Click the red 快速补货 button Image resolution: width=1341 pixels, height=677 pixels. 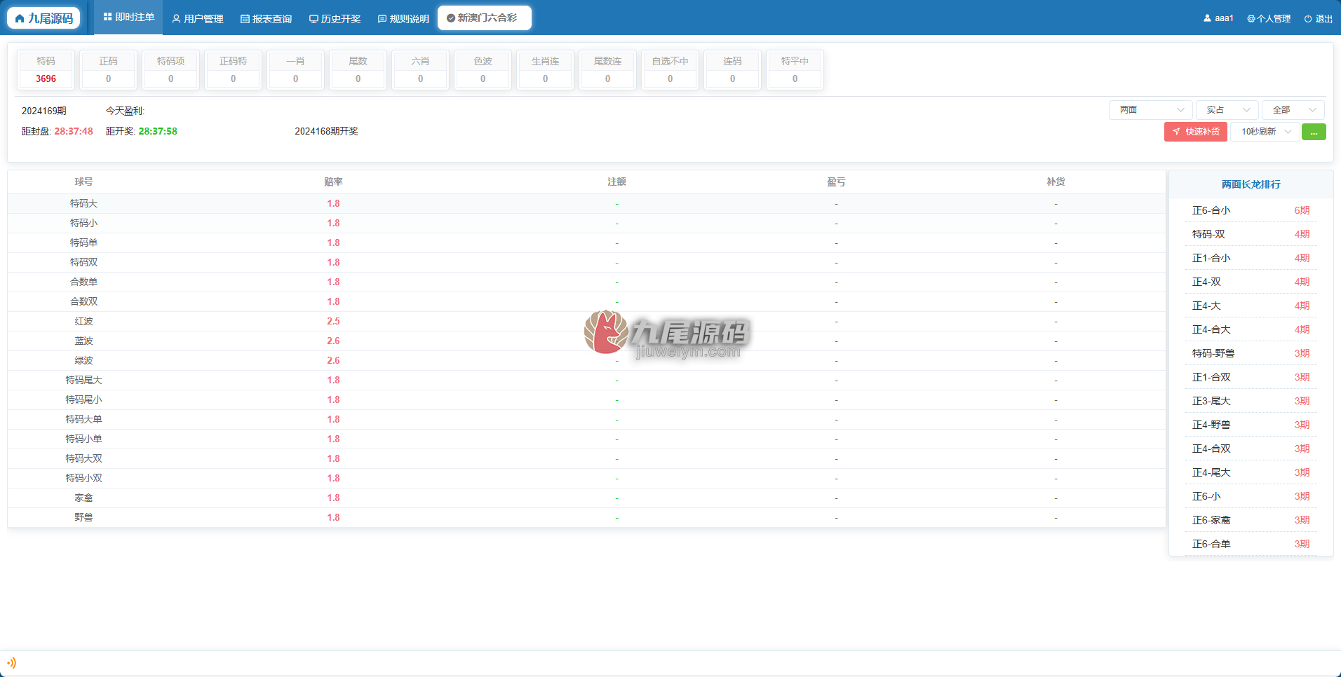pyautogui.click(x=1196, y=132)
